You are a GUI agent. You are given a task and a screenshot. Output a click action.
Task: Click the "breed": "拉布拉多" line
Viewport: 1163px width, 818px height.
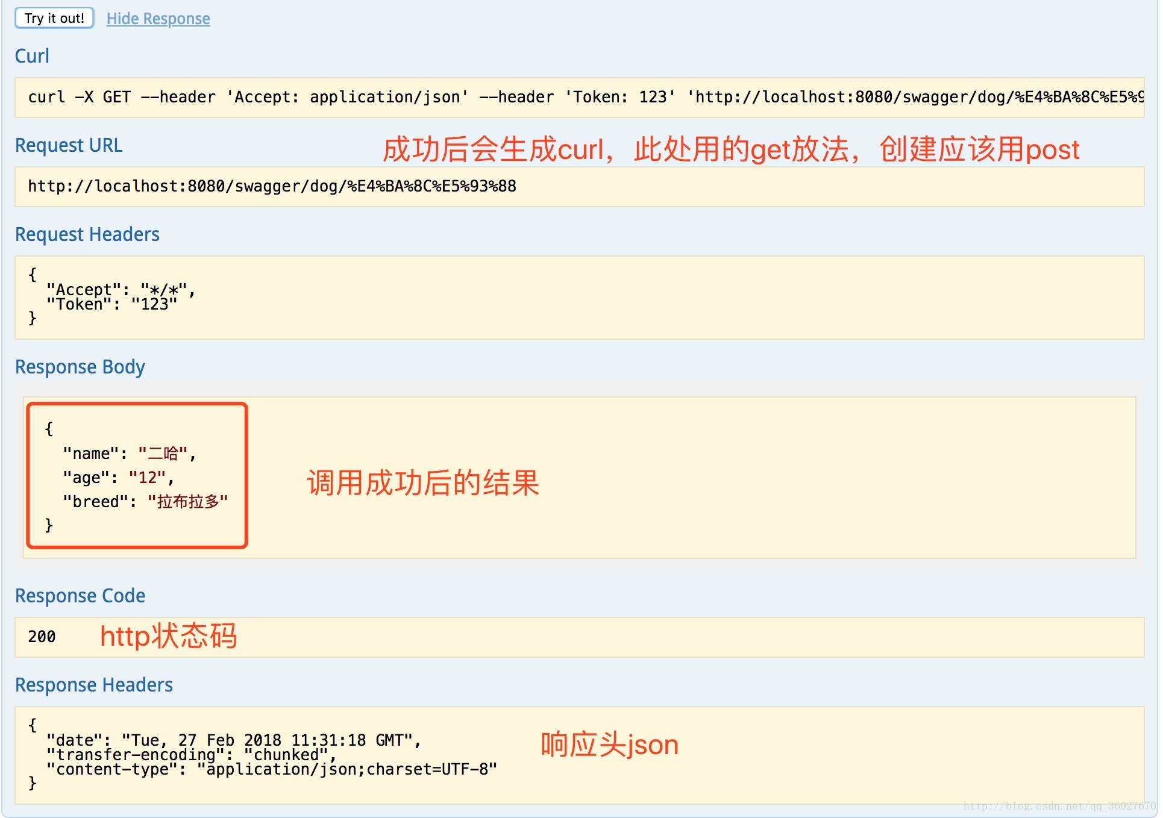click(x=145, y=502)
